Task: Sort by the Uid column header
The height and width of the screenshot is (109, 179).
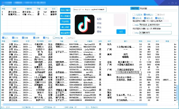Action: [75, 41]
